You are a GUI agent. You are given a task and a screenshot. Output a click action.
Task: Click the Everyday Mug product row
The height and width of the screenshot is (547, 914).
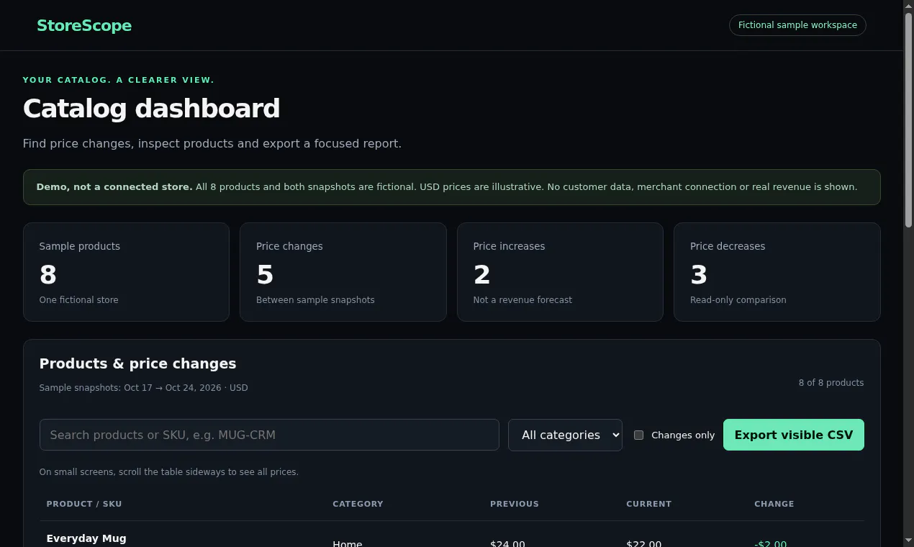[451, 538]
